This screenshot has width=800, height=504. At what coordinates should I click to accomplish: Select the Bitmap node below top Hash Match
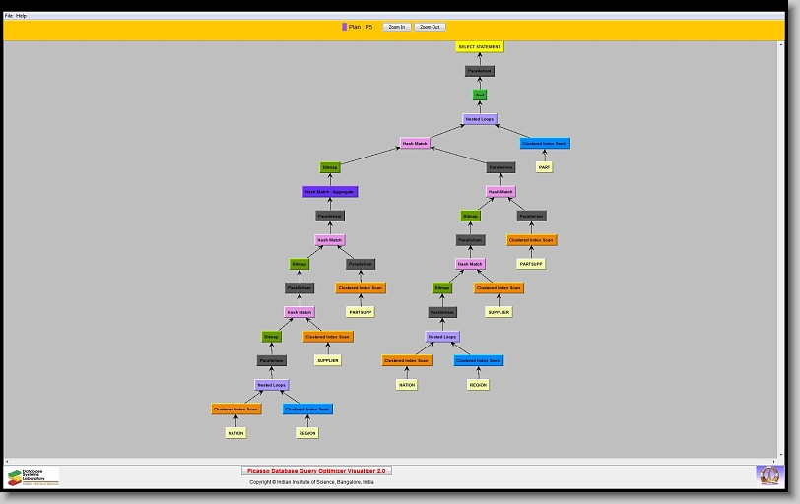(330, 167)
